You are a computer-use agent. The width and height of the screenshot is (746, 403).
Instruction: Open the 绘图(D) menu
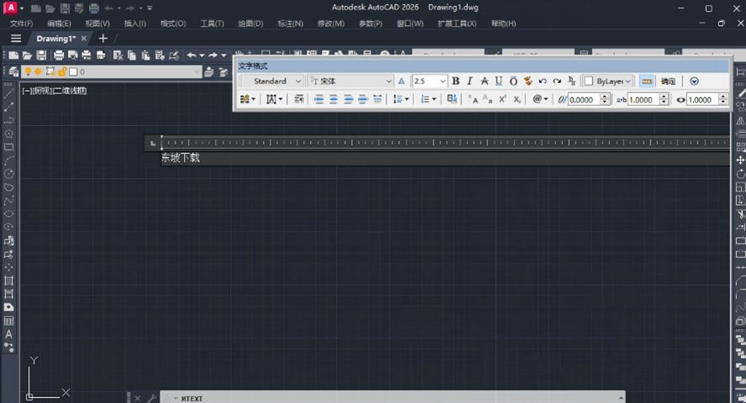point(250,24)
